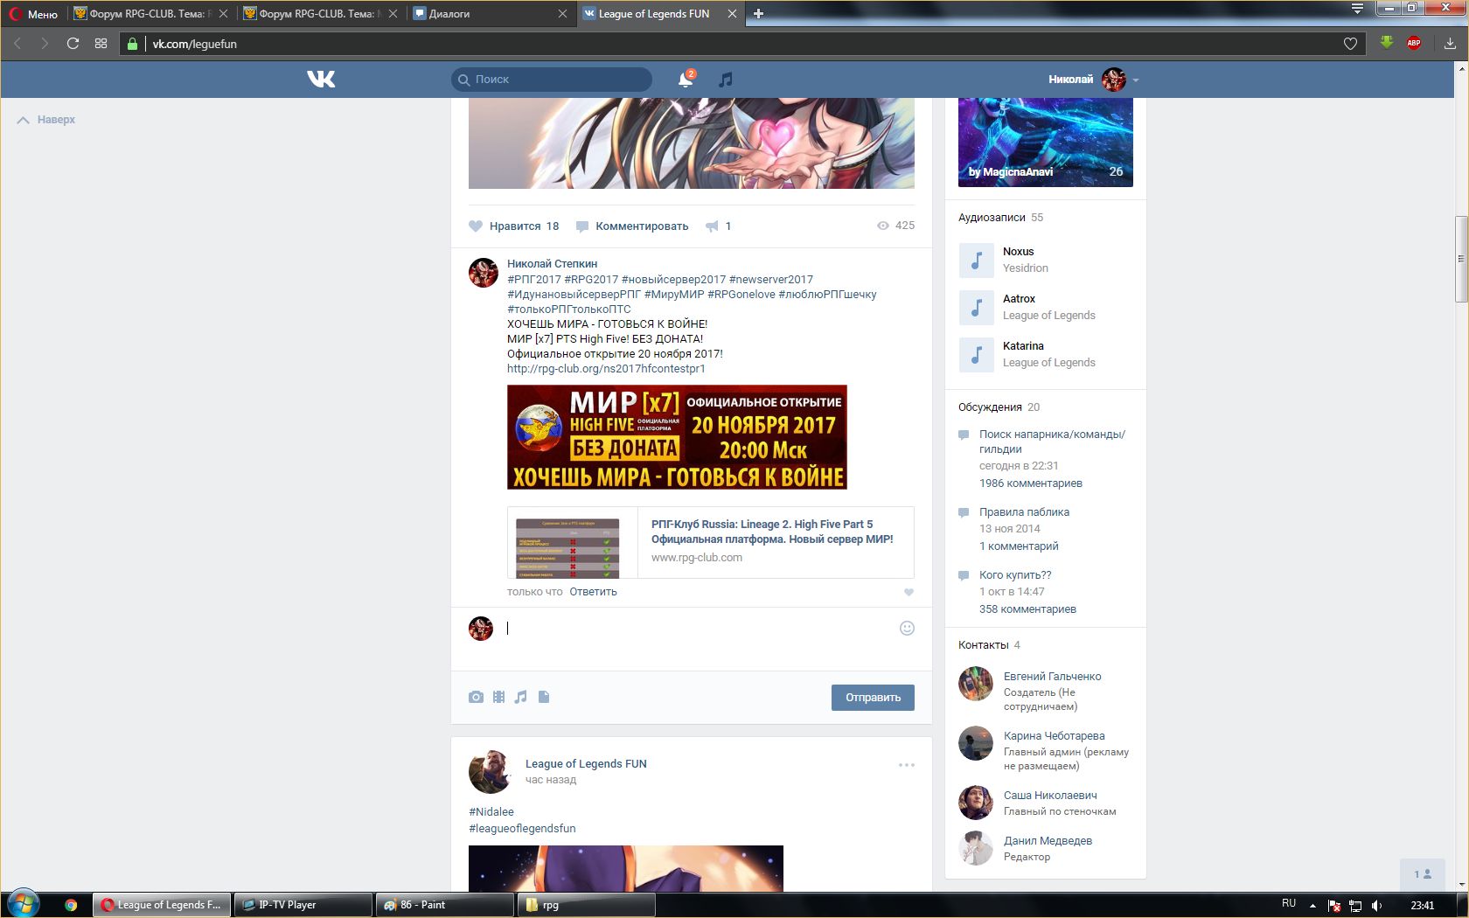The image size is (1469, 918).
Task: Focus the comment text box
Action: coord(700,629)
